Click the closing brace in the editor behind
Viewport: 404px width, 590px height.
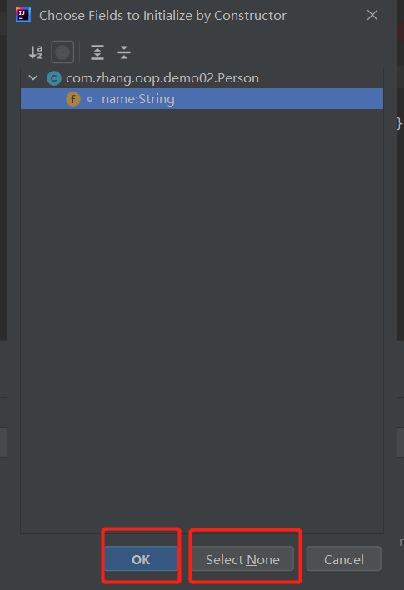[x=400, y=123]
